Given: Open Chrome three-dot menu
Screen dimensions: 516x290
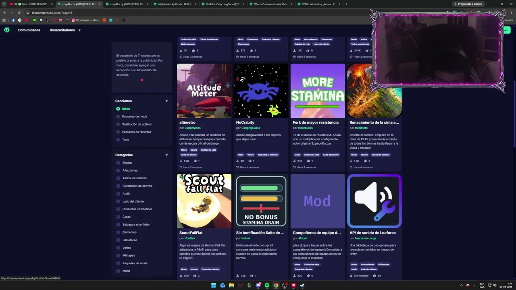Looking at the screenshot, I should point(512,12).
